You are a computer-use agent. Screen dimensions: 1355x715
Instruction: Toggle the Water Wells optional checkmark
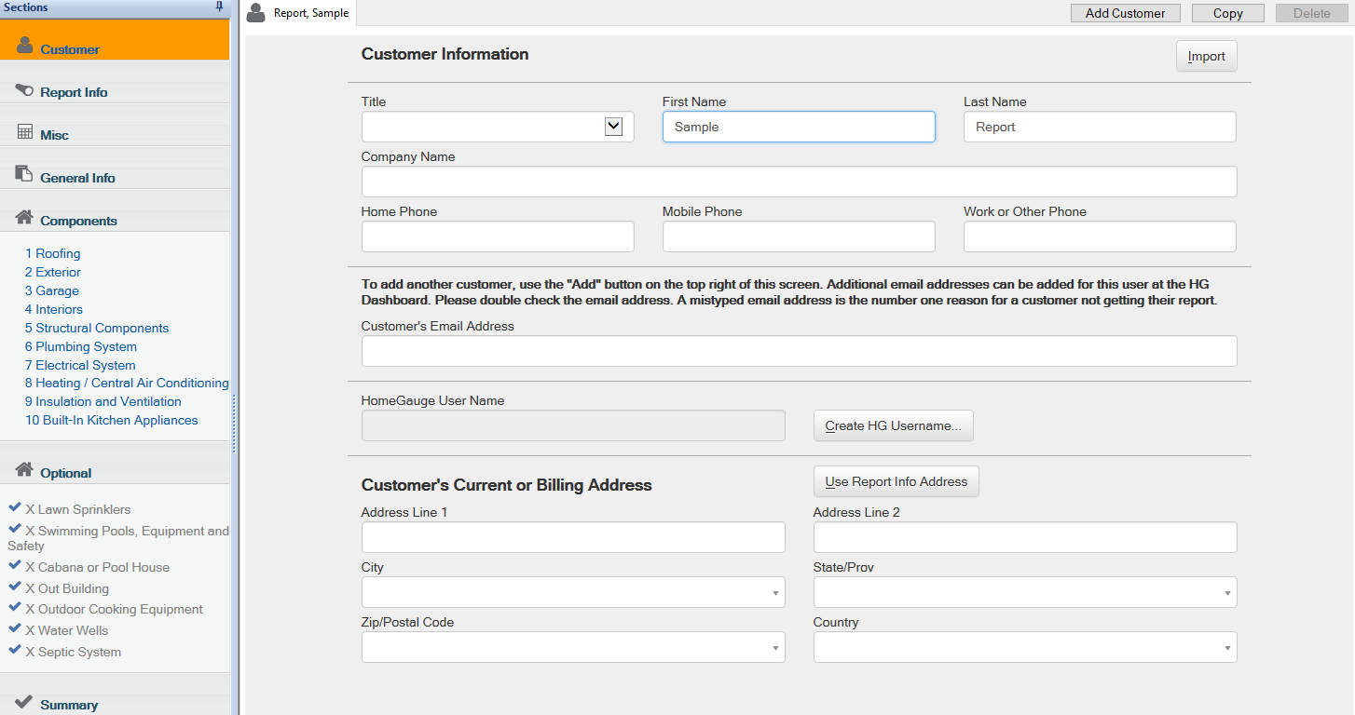[15, 629]
